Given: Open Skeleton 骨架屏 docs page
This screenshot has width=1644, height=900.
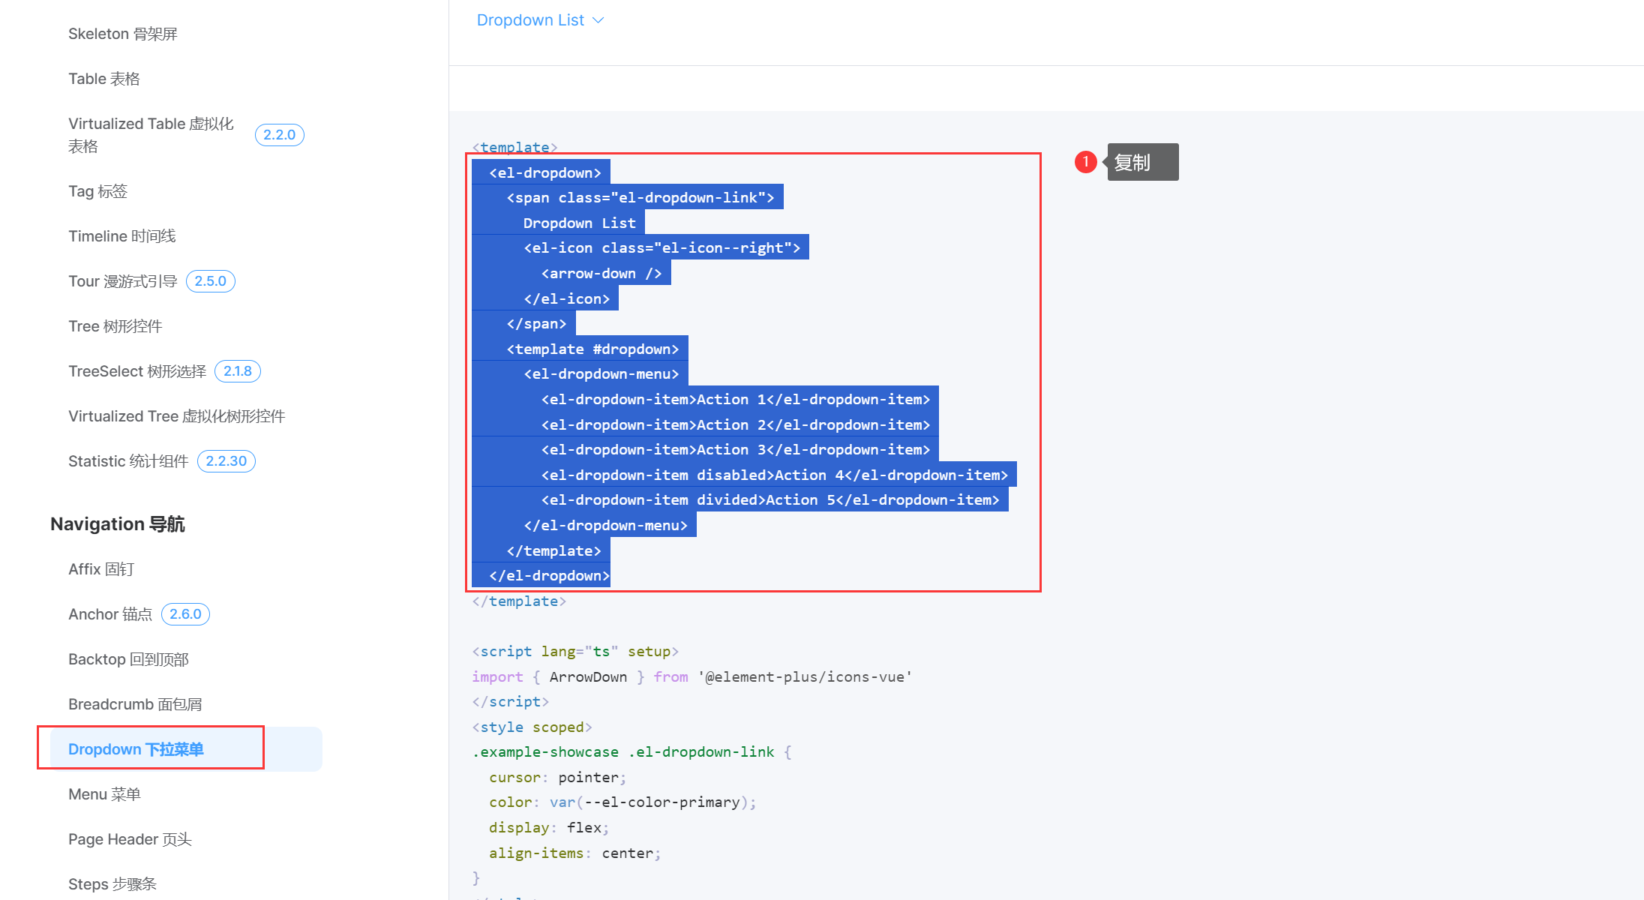Looking at the screenshot, I should coord(123,34).
